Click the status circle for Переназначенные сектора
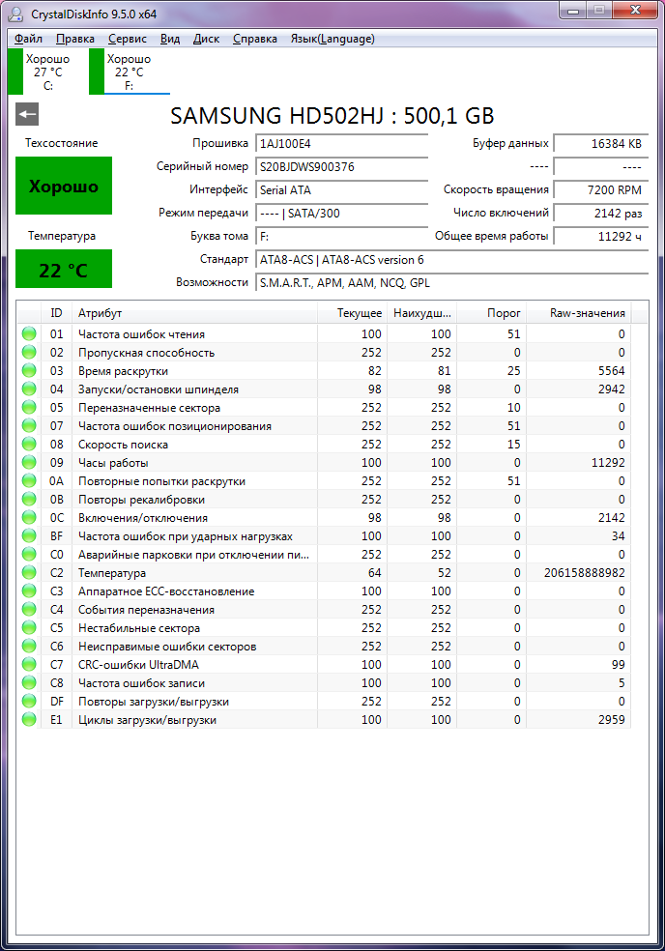665x951 pixels. (x=29, y=407)
